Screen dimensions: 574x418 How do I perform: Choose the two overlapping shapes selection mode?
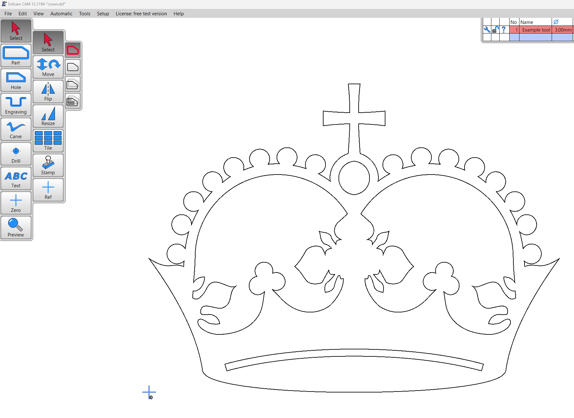point(73,84)
